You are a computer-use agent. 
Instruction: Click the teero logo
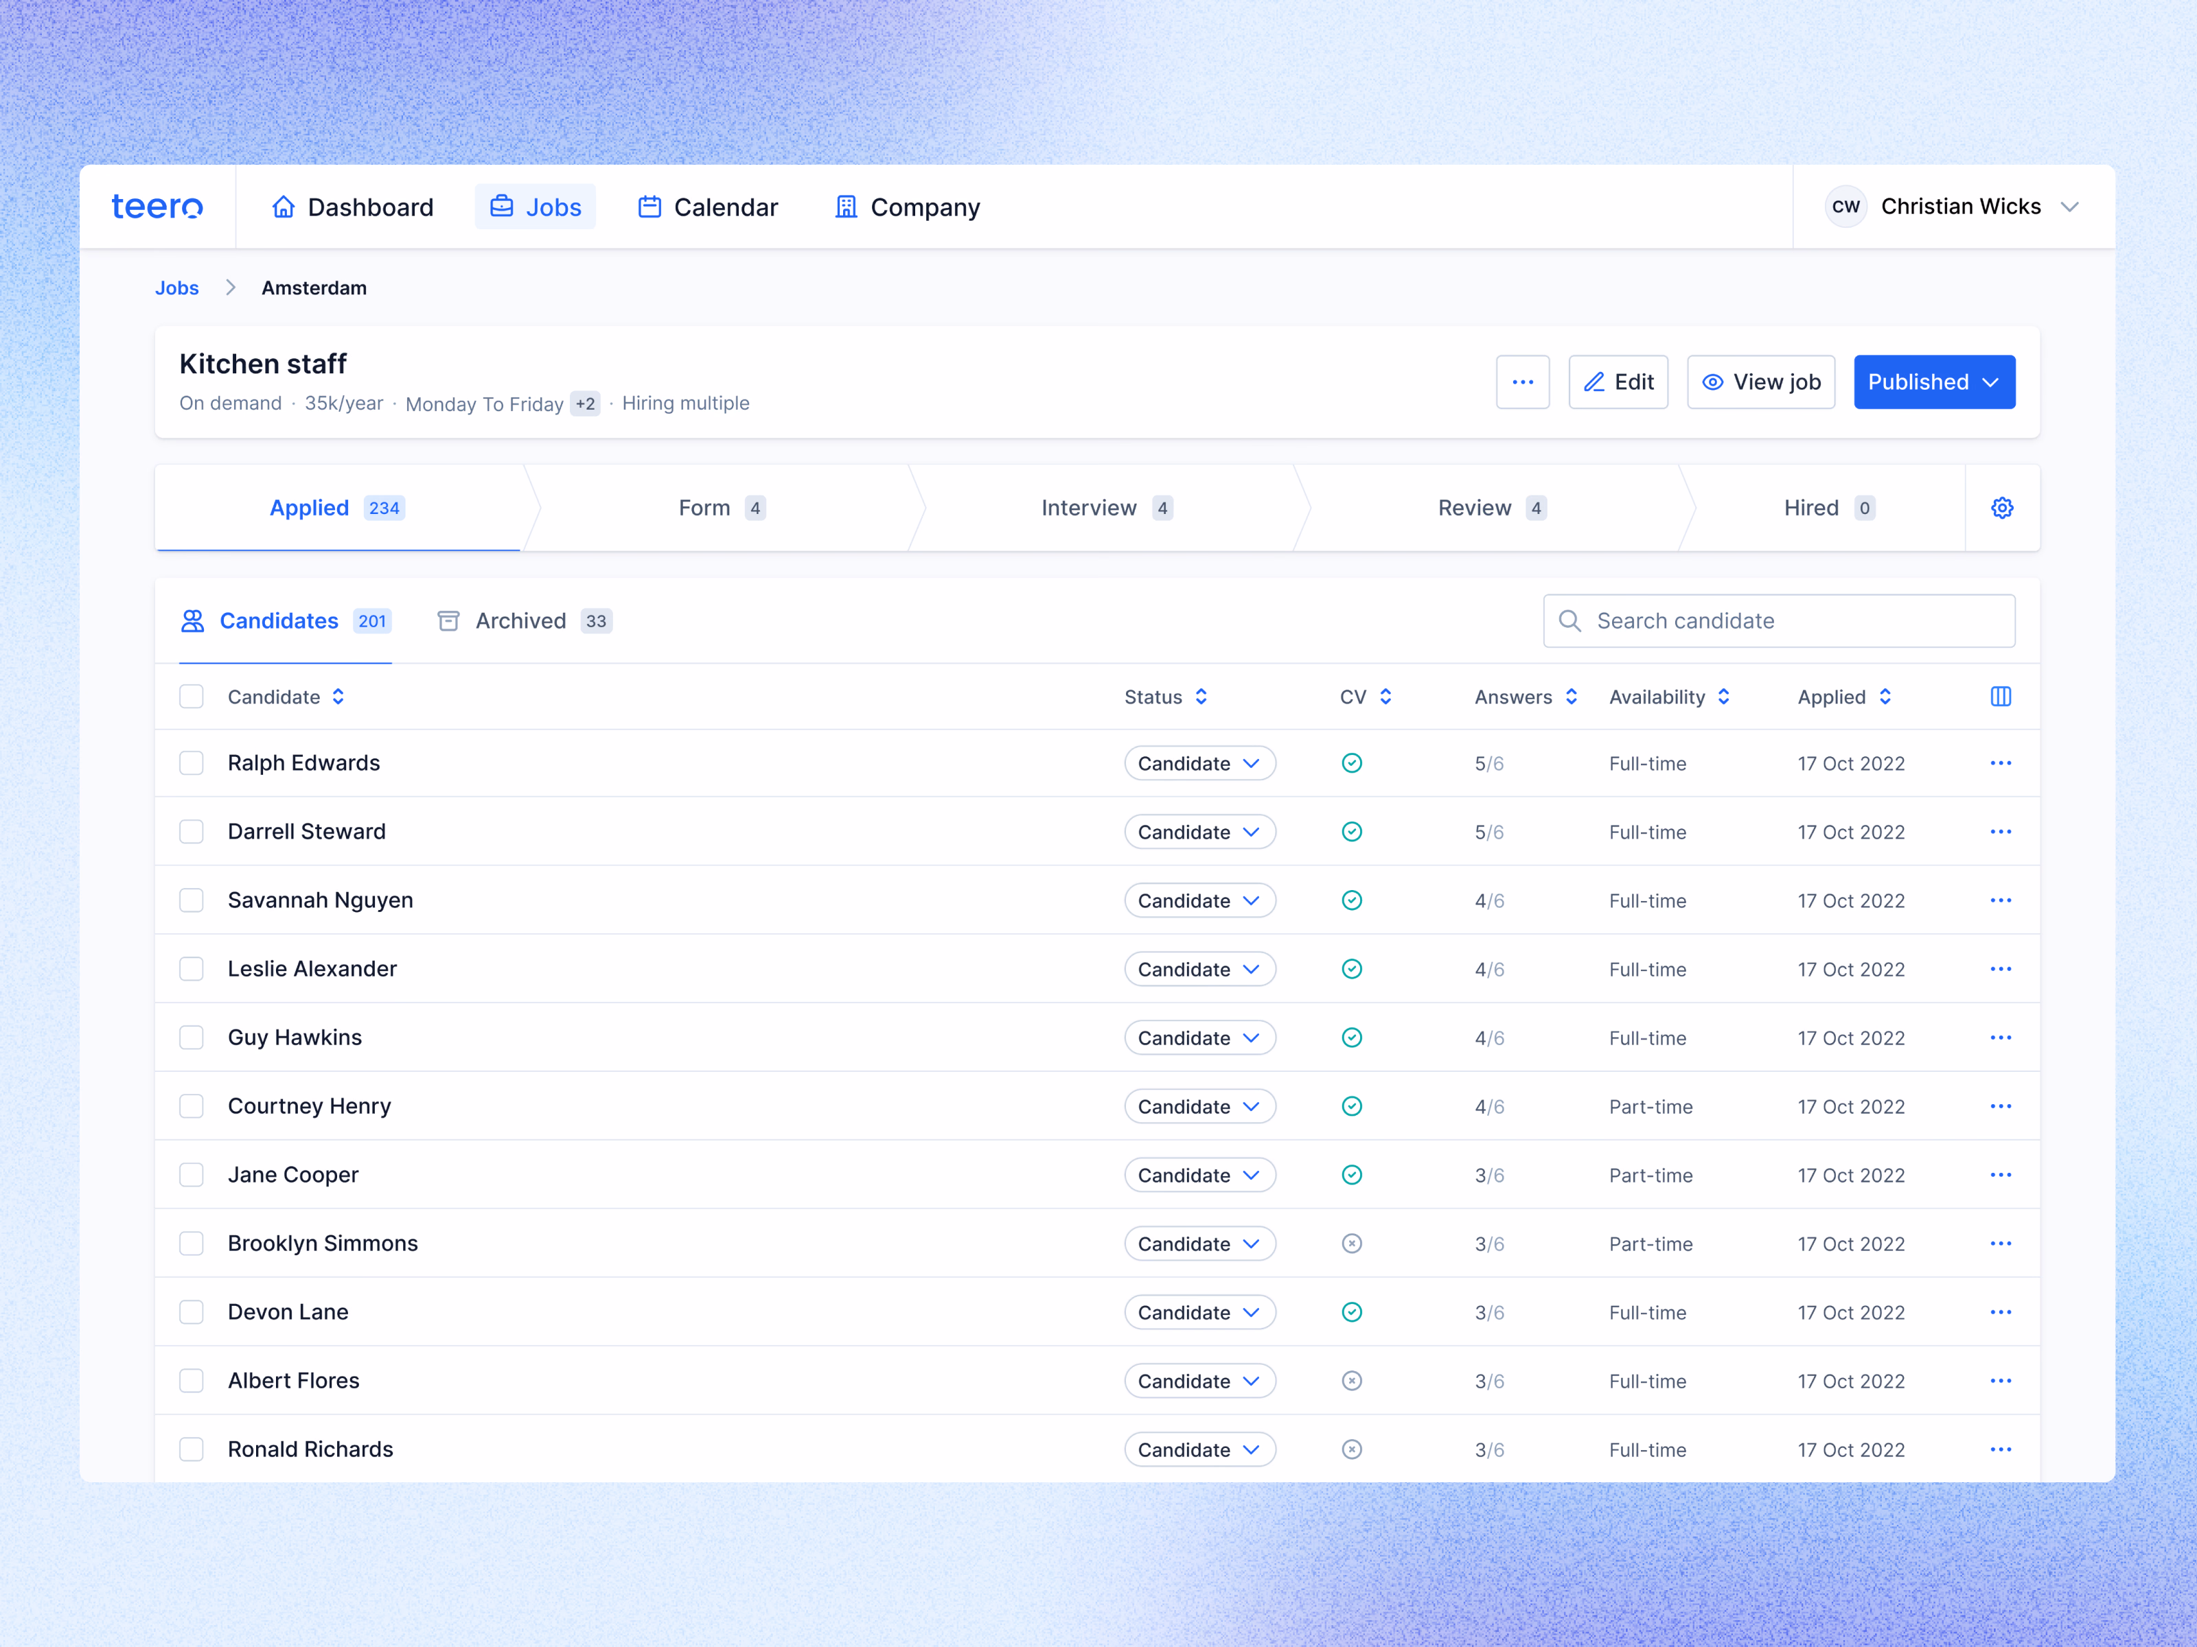coord(157,207)
